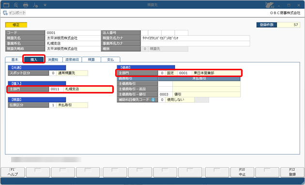Open the 消費税 tab
Viewport: 305px width, 185px height.
click(x=53, y=60)
